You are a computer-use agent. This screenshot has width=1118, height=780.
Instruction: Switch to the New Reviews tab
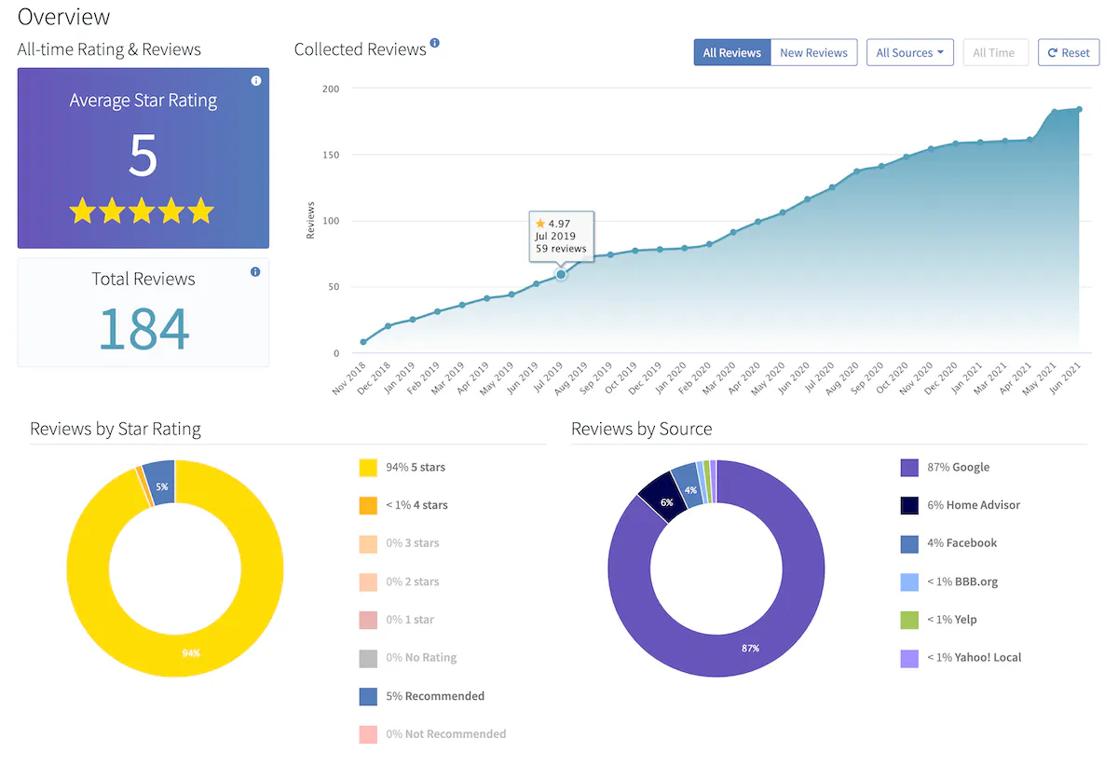(813, 53)
